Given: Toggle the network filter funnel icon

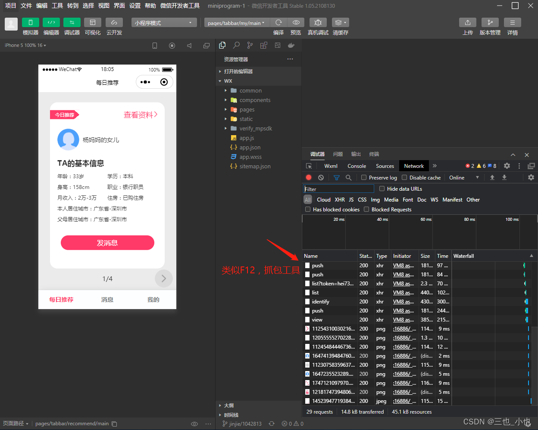Looking at the screenshot, I should coord(337,177).
